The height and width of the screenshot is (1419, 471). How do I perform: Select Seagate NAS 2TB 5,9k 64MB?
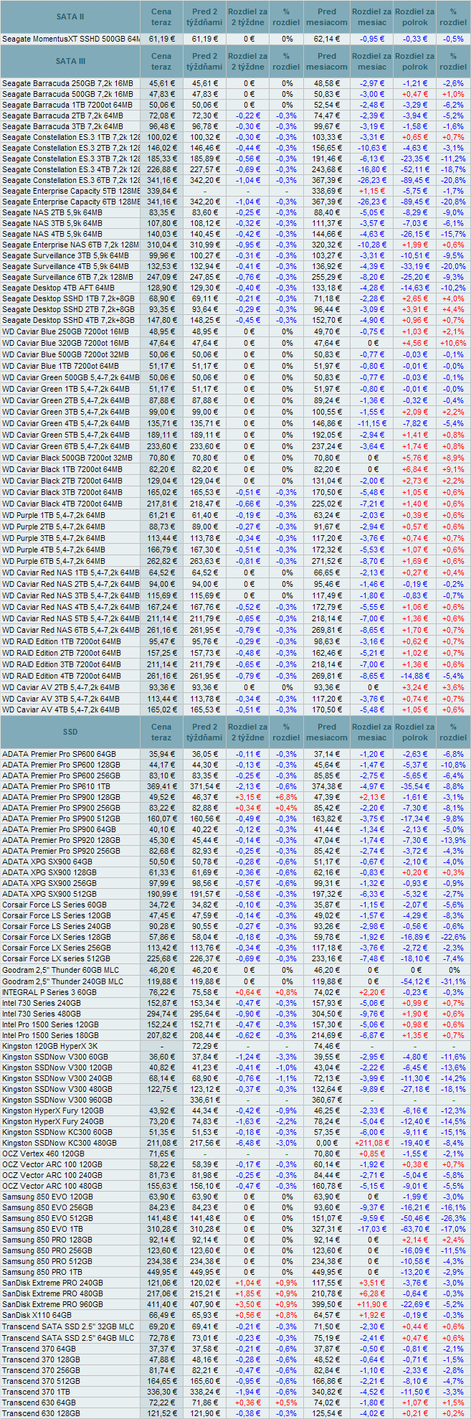52,212
